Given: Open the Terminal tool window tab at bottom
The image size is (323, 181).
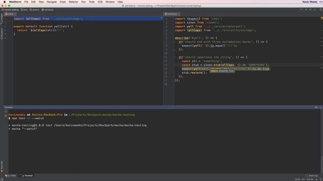Looking at the screenshot, I should coord(26,175).
